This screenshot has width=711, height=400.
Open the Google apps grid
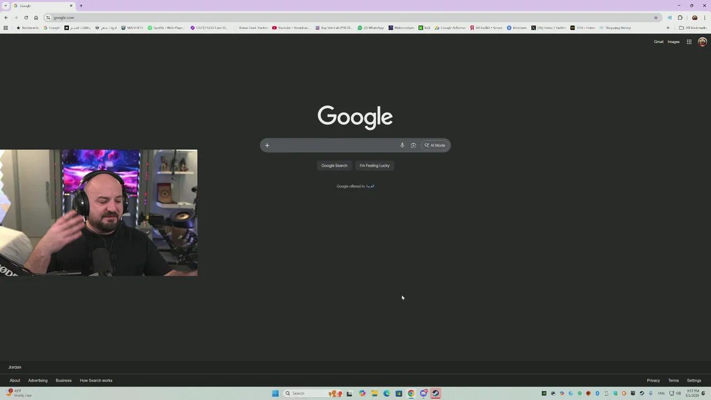pyautogui.click(x=689, y=42)
